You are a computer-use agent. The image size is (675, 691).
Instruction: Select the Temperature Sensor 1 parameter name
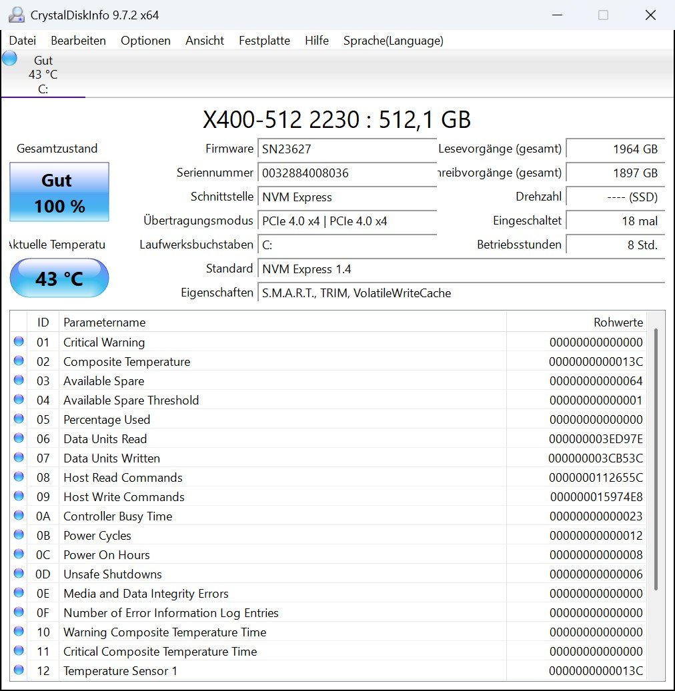(120, 671)
